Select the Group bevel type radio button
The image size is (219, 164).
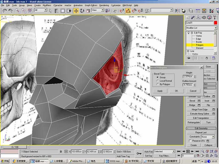pos(157,77)
